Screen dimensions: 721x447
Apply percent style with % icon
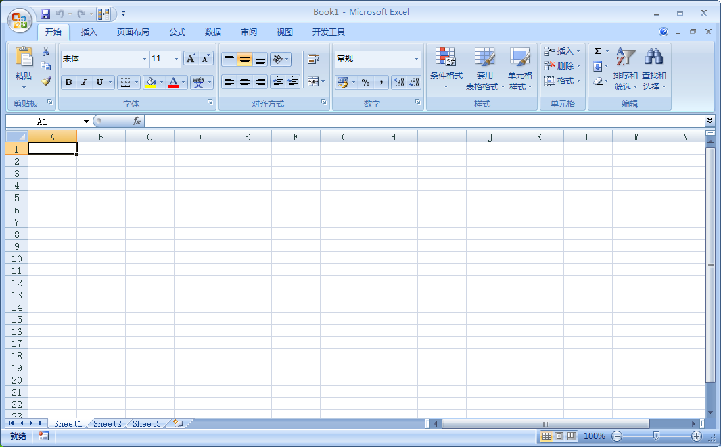point(365,82)
